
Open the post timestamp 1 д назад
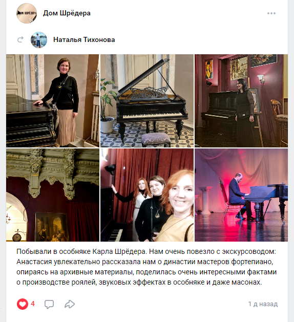pyautogui.click(x=263, y=304)
